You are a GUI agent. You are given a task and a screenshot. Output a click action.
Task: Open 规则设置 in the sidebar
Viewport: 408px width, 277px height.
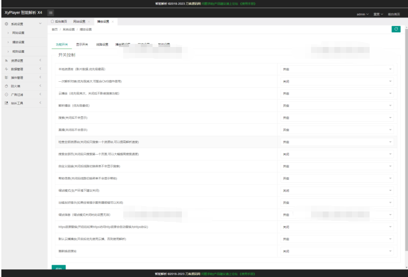click(x=18, y=52)
